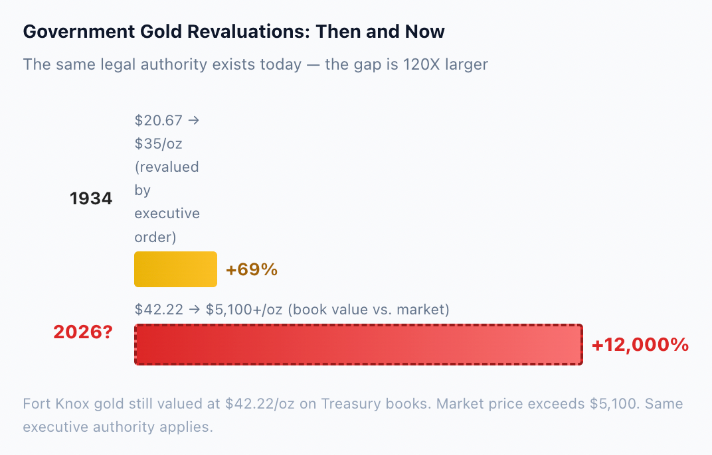The height and width of the screenshot is (455, 712).
Task: Click the '$35/oz' text line
Action: 159,144
